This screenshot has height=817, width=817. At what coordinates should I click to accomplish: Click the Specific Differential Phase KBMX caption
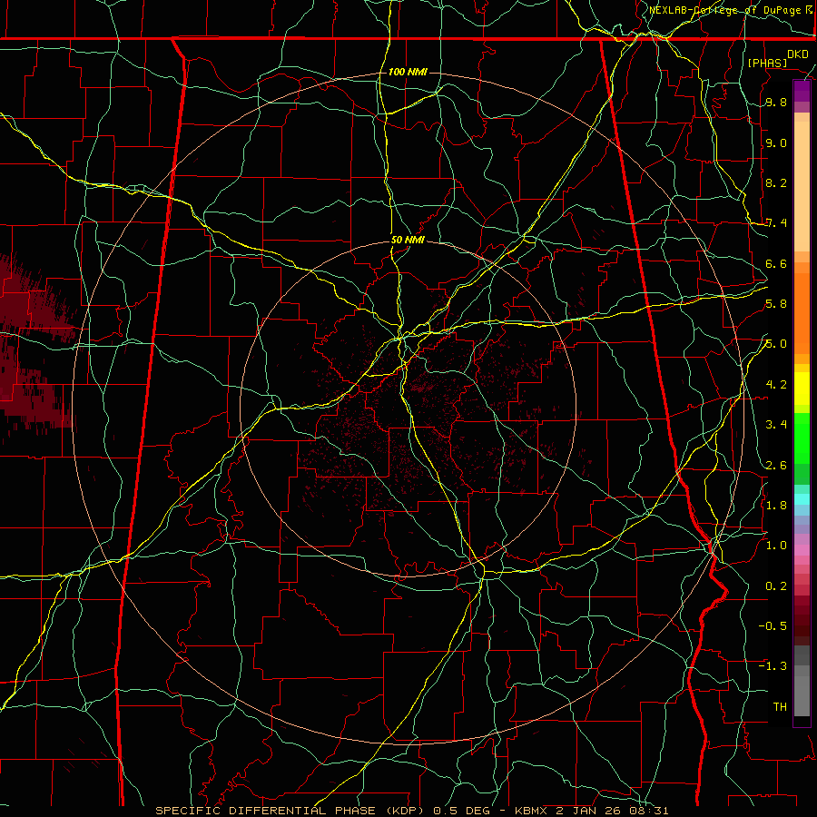[x=411, y=811]
